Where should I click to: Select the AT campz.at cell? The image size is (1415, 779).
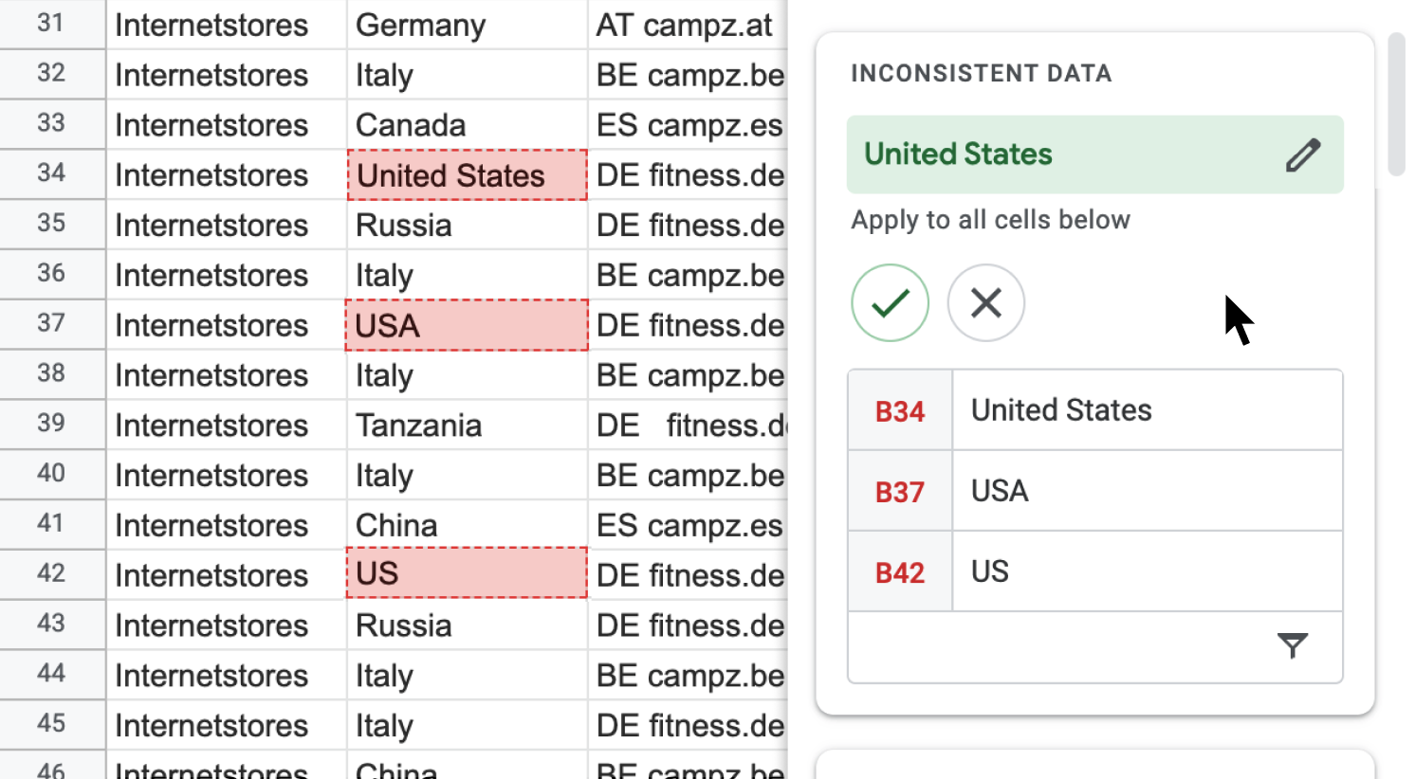pos(688,25)
